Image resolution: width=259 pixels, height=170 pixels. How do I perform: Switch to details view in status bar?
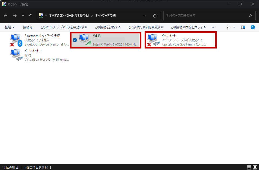coord(249,167)
